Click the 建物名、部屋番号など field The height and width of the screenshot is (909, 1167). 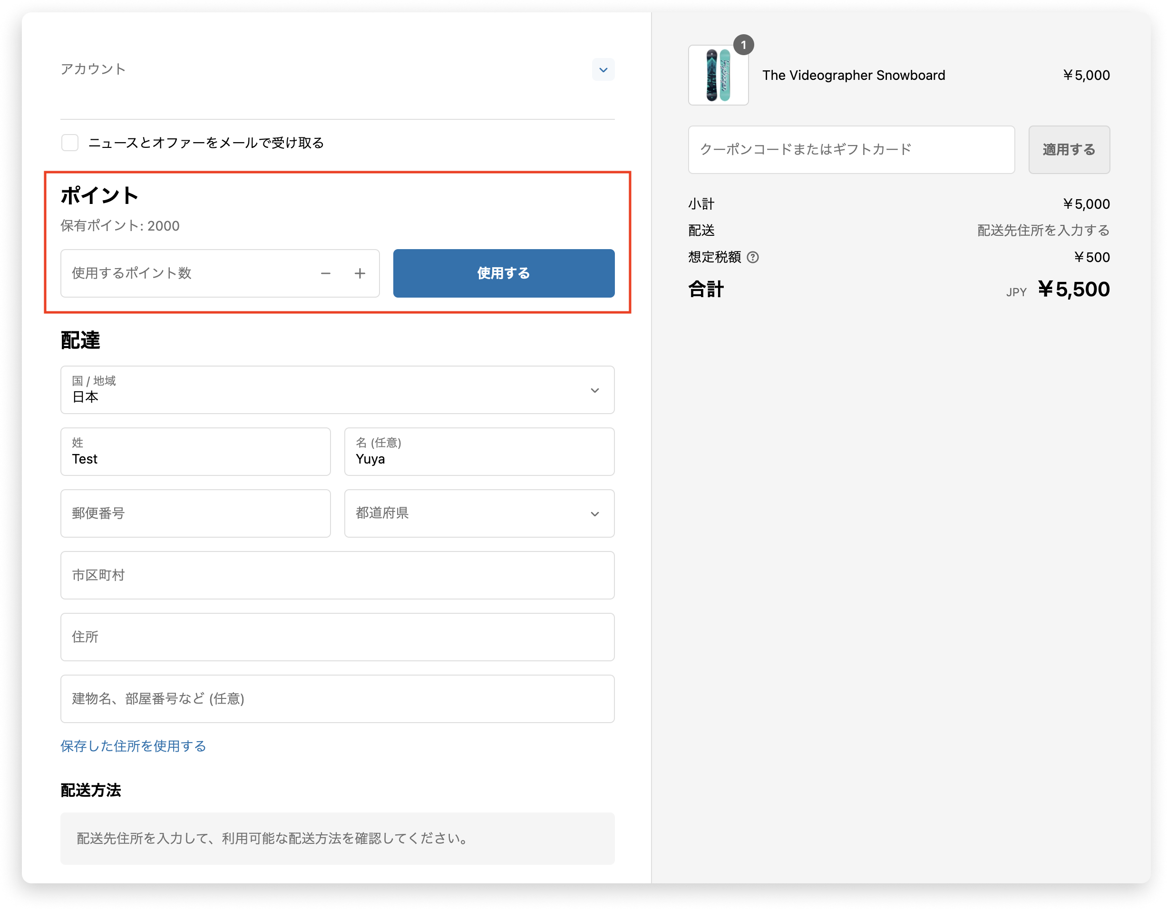click(337, 698)
